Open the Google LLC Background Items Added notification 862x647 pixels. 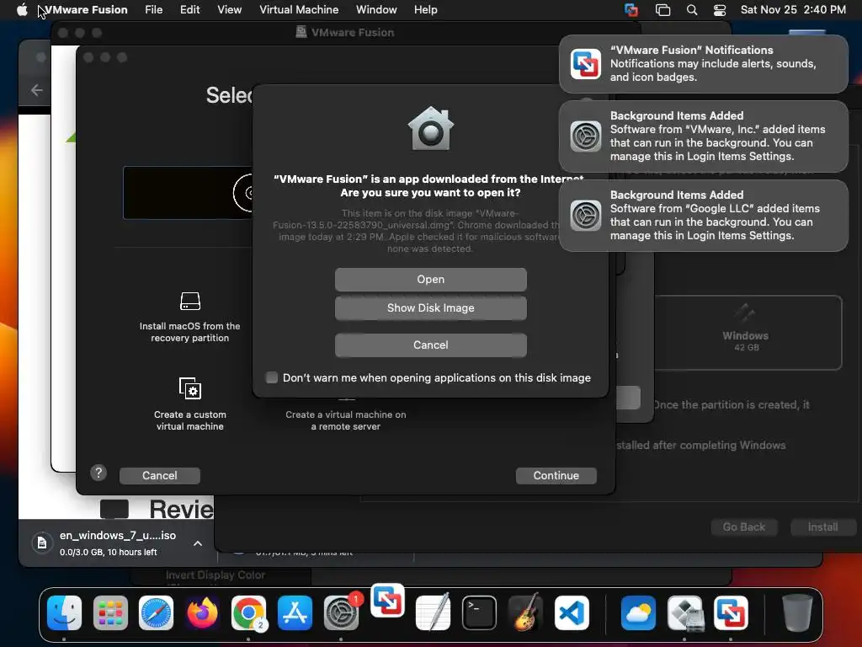pos(703,216)
